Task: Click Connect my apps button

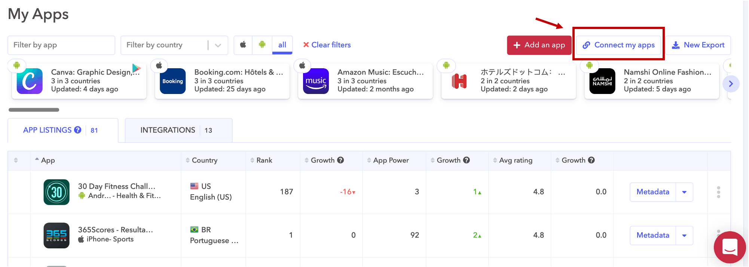Action: [618, 45]
